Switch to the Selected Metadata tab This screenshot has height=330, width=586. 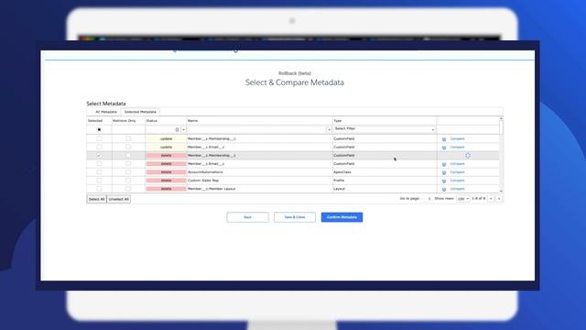pyautogui.click(x=140, y=112)
